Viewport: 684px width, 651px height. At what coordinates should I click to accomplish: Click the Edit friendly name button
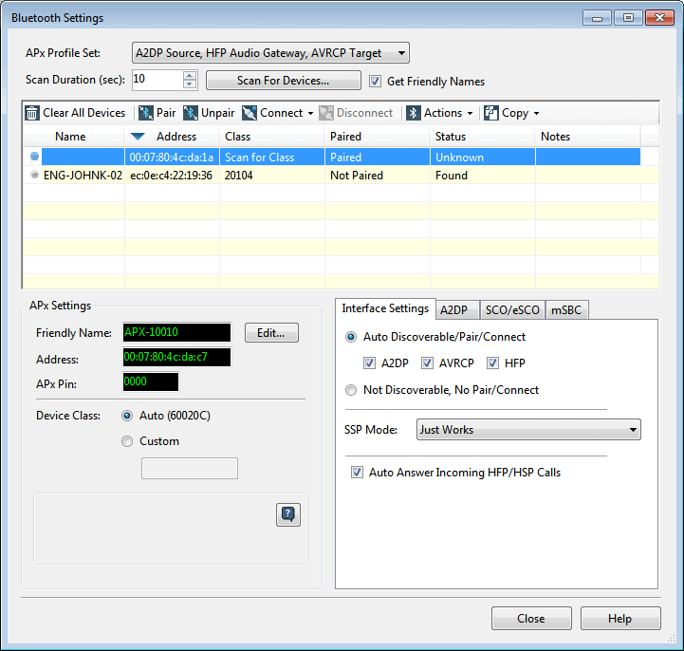point(271,333)
